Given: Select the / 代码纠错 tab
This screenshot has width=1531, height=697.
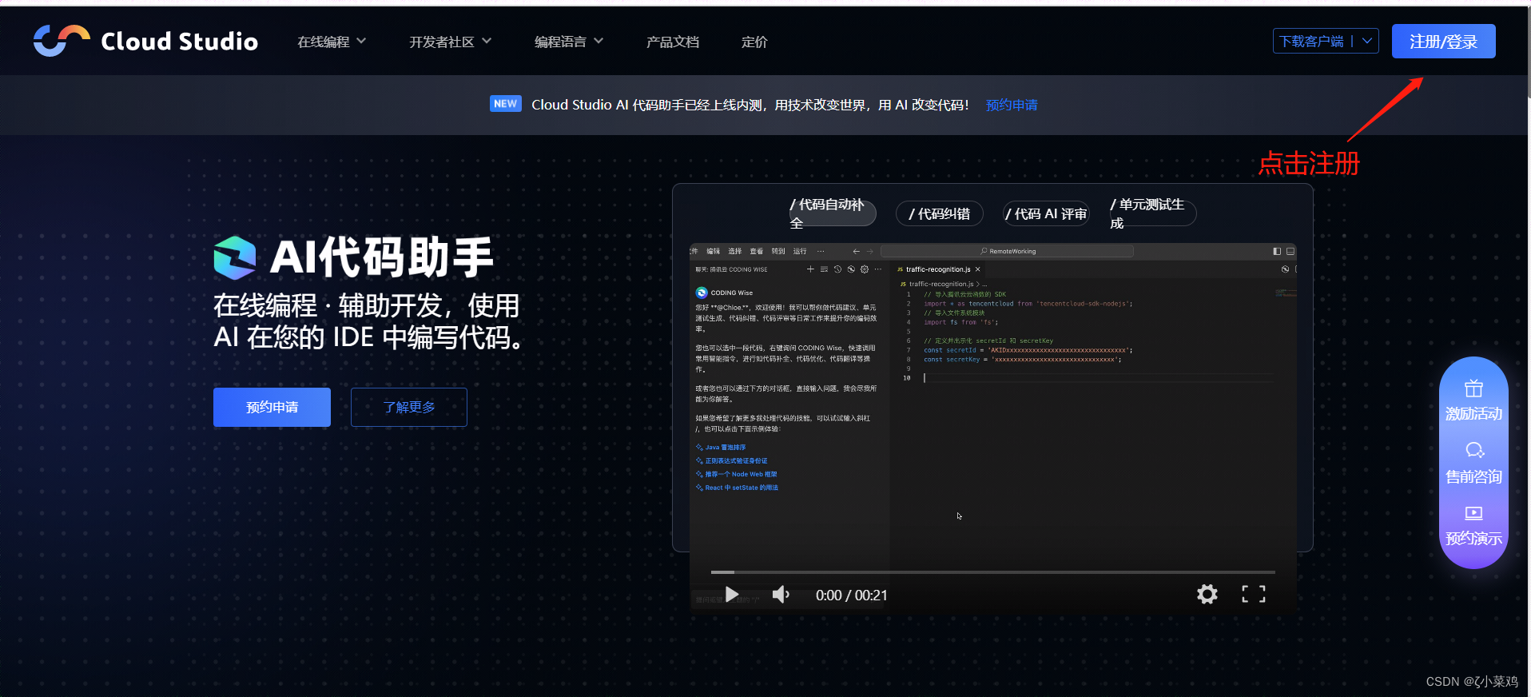Looking at the screenshot, I should 940,213.
